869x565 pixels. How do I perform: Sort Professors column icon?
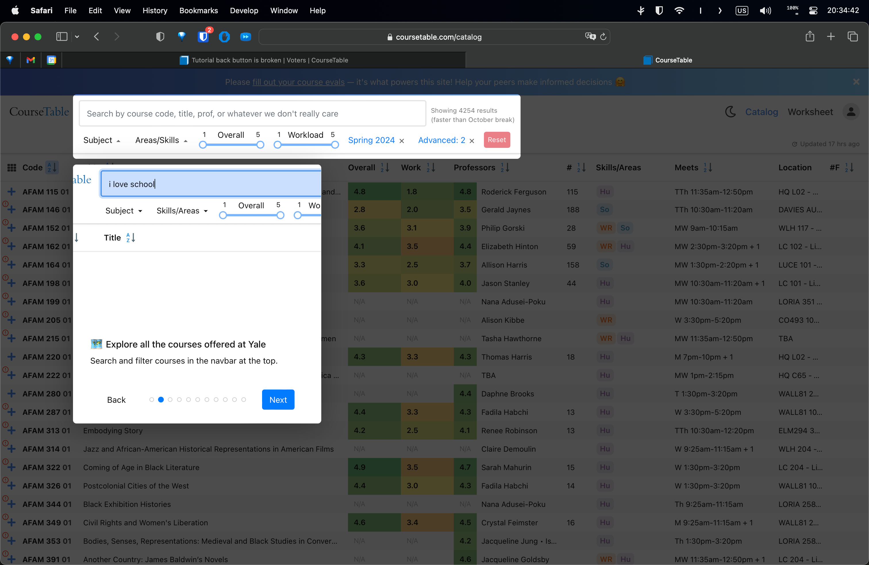click(x=505, y=168)
